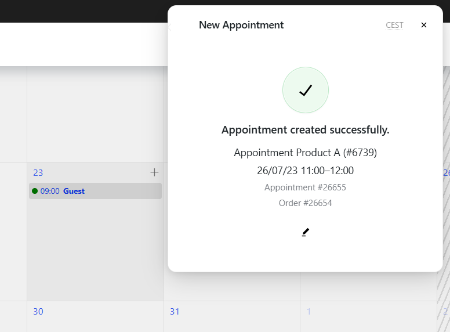This screenshot has height=332, width=450.
Task: Click the New Appointment dialog title
Action: (x=241, y=26)
